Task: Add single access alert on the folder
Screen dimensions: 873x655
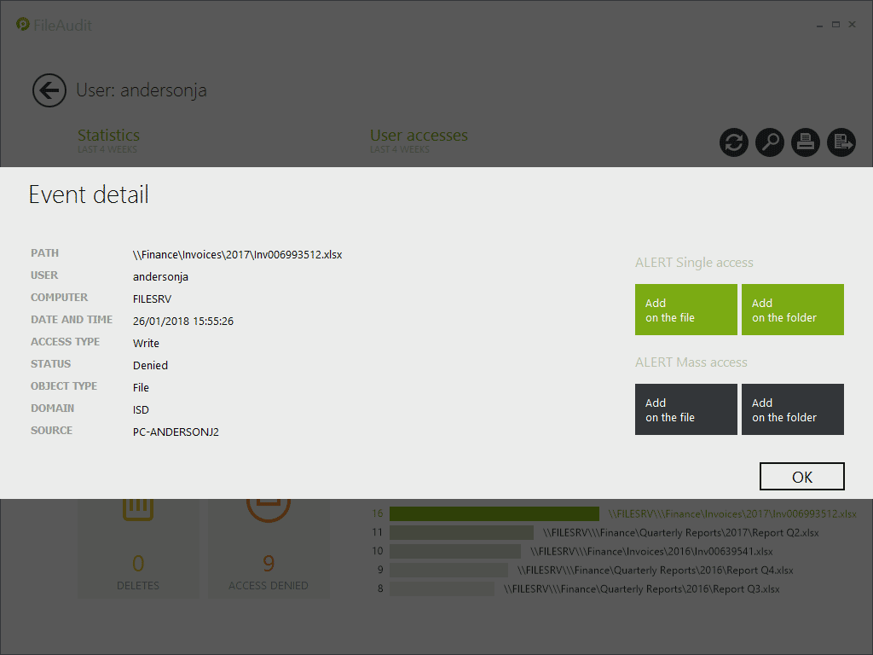Action: click(792, 310)
